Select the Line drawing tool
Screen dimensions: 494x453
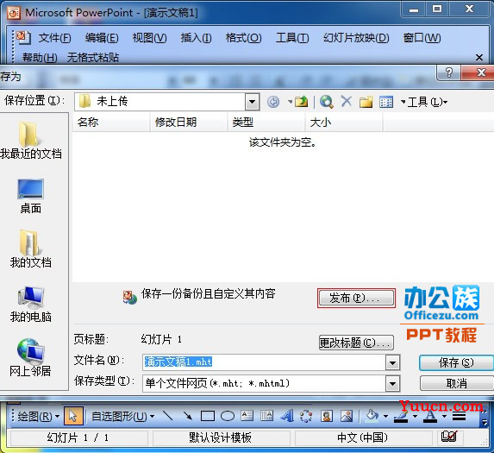coord(167,416)
